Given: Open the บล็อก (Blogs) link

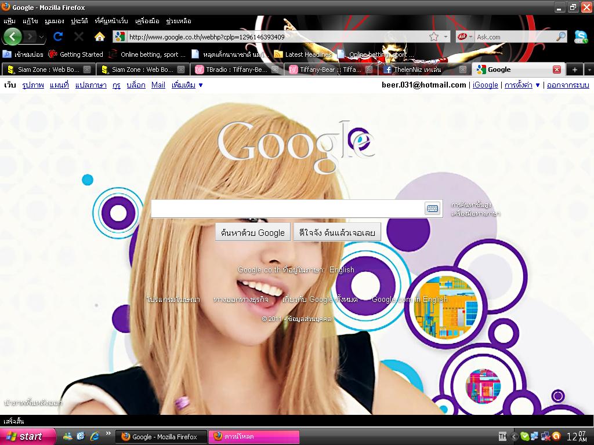Looking at the screenshot, I should [x=136, y=85].
